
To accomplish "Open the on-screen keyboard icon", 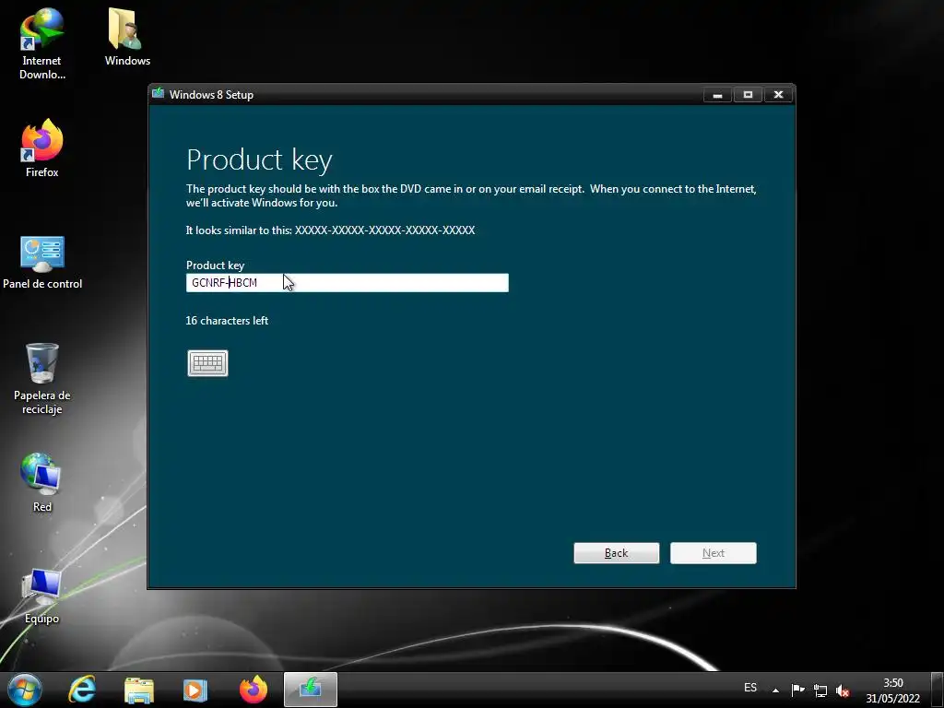I will click(x=207, y=363).
